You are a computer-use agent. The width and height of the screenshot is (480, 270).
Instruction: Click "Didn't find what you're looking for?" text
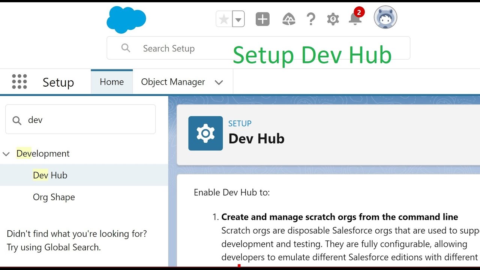(77, 234)
